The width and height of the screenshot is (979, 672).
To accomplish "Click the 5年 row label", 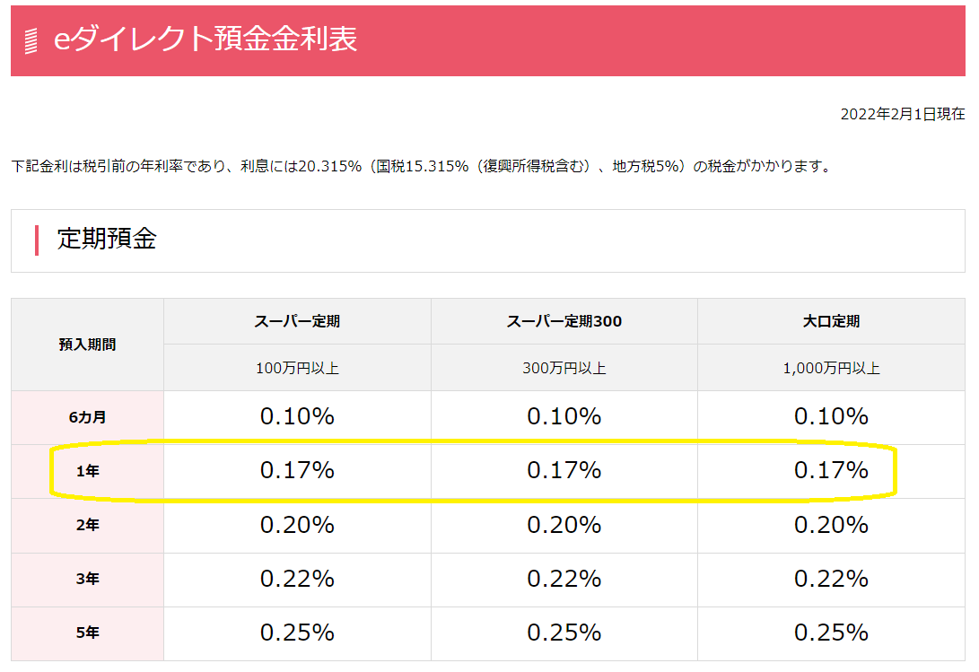I will point(87,633).
